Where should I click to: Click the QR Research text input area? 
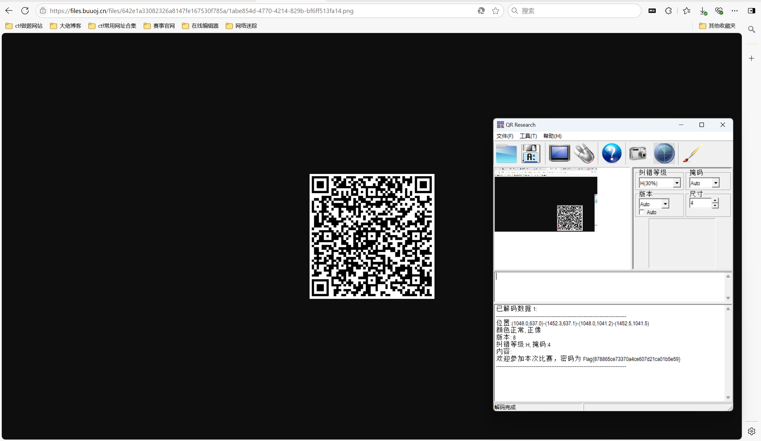point(610,287)
